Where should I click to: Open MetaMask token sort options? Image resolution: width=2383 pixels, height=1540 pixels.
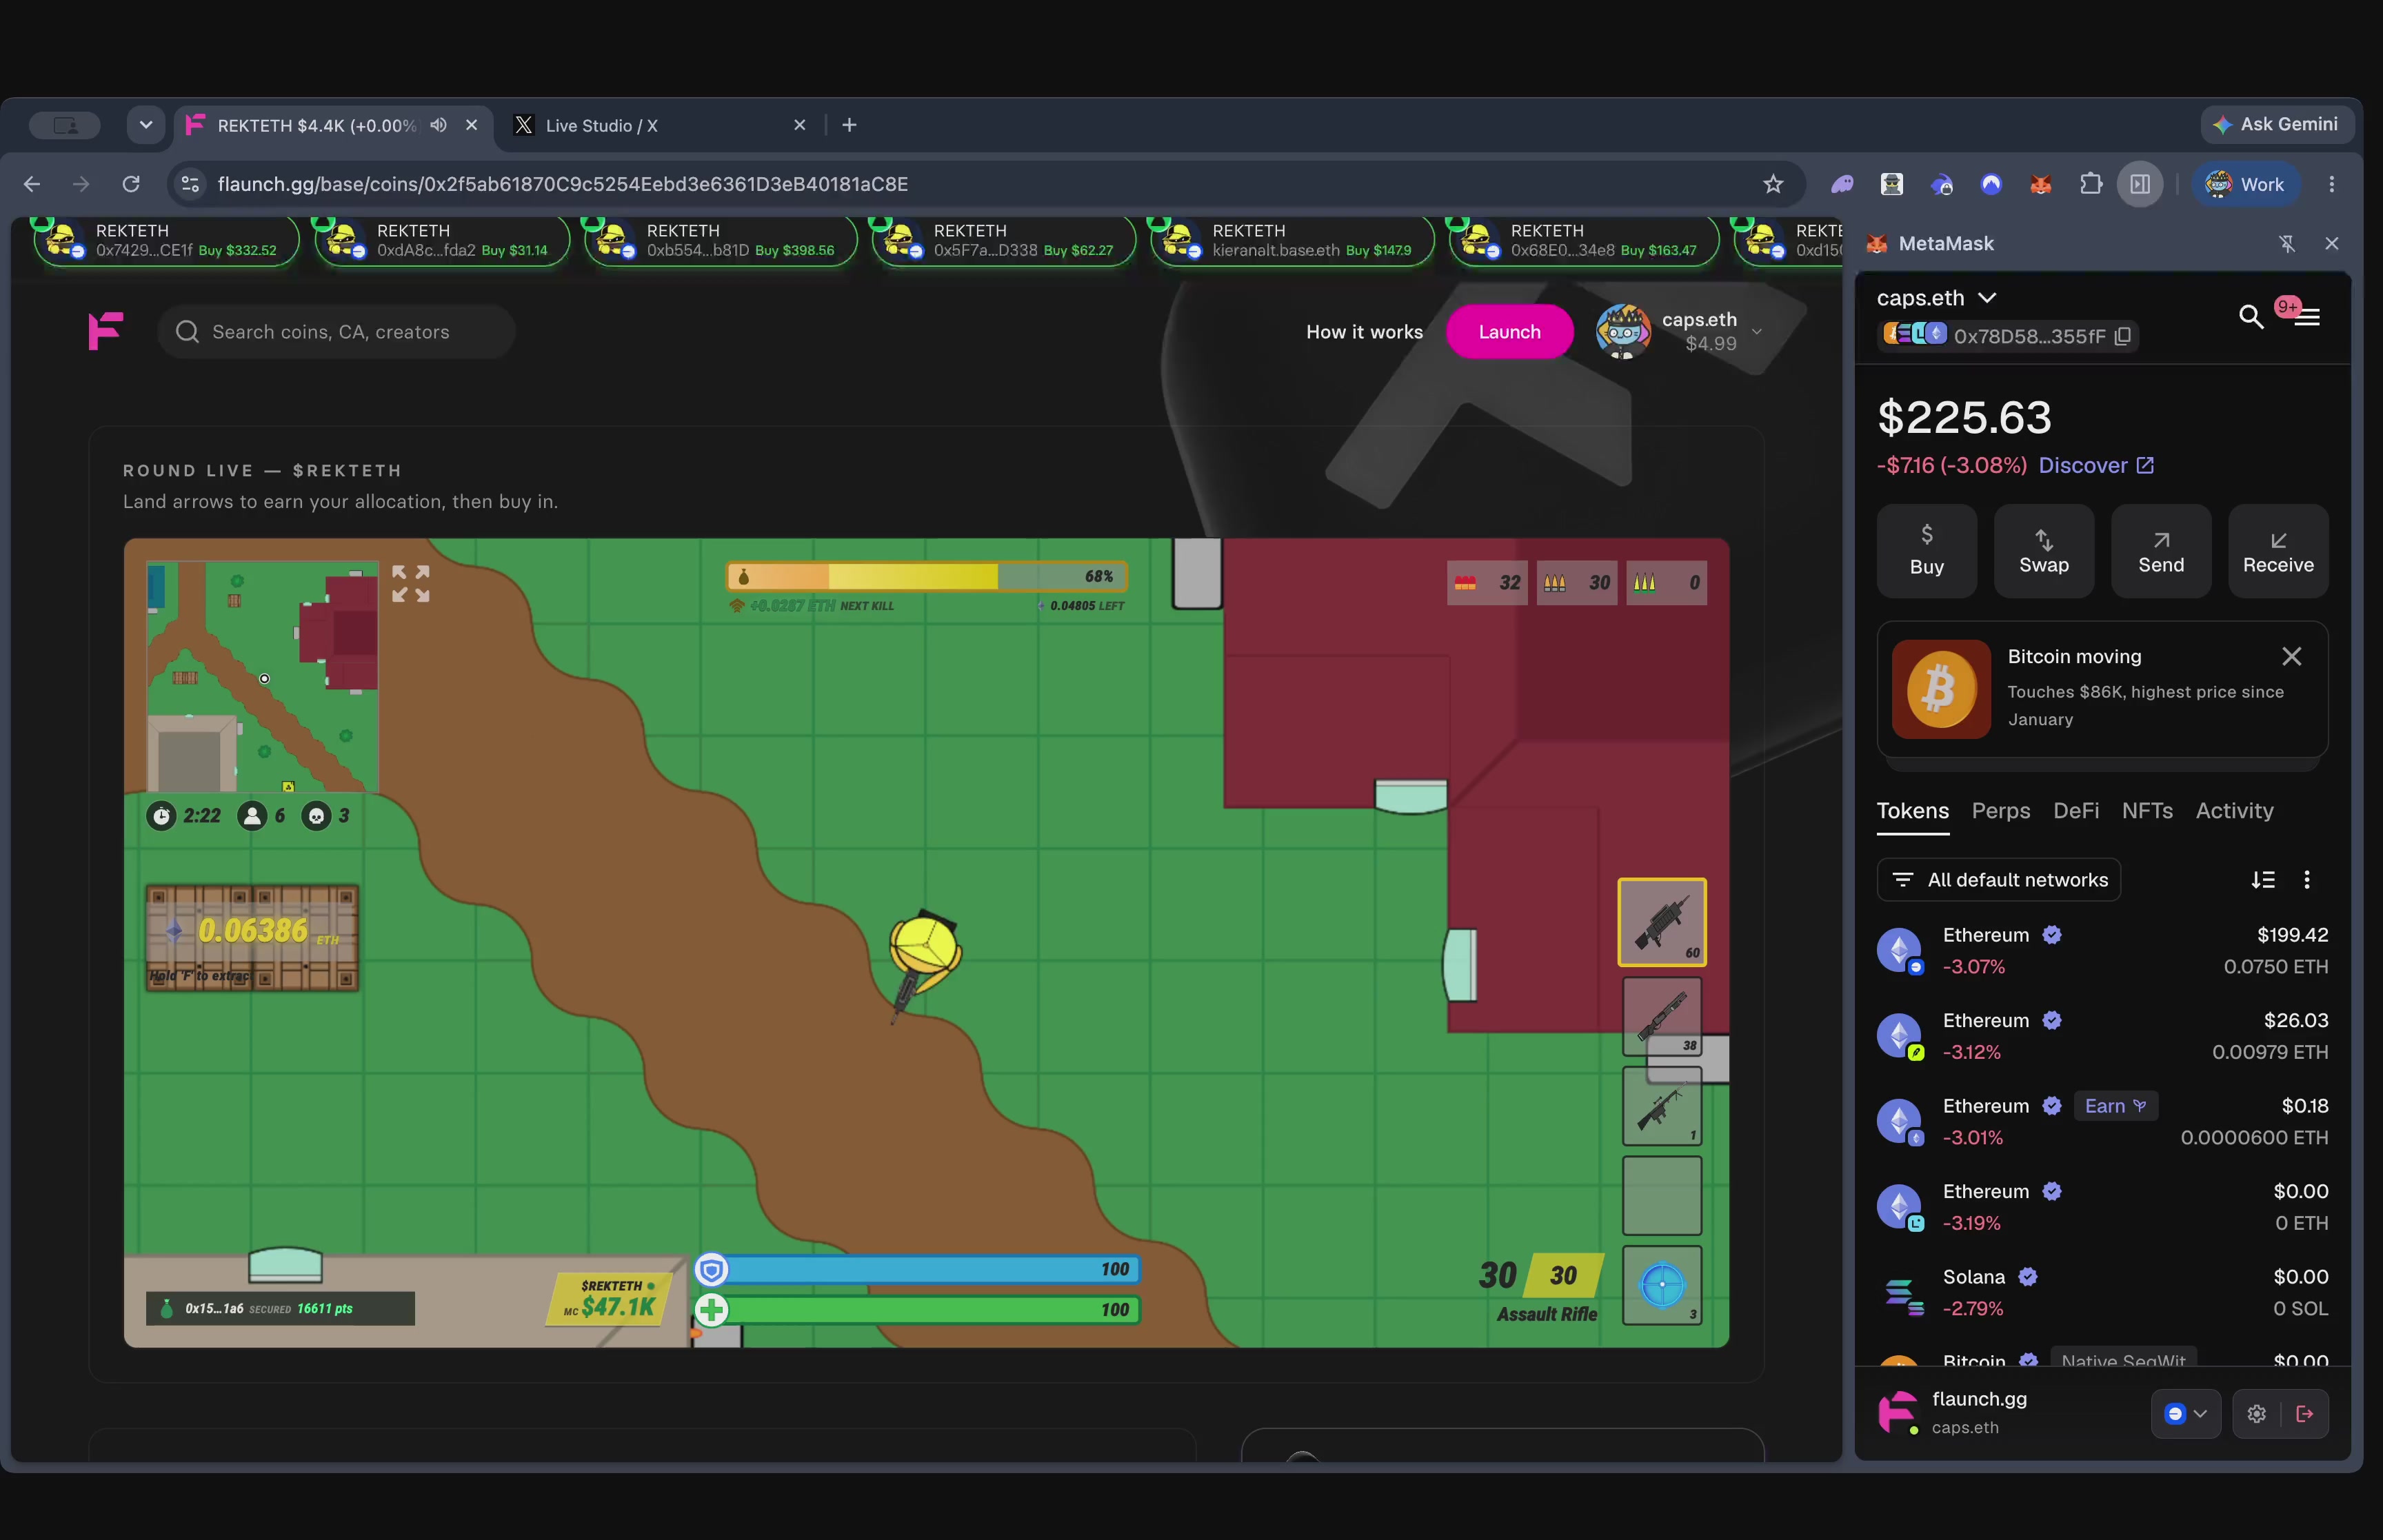[x=2263, y=880]
